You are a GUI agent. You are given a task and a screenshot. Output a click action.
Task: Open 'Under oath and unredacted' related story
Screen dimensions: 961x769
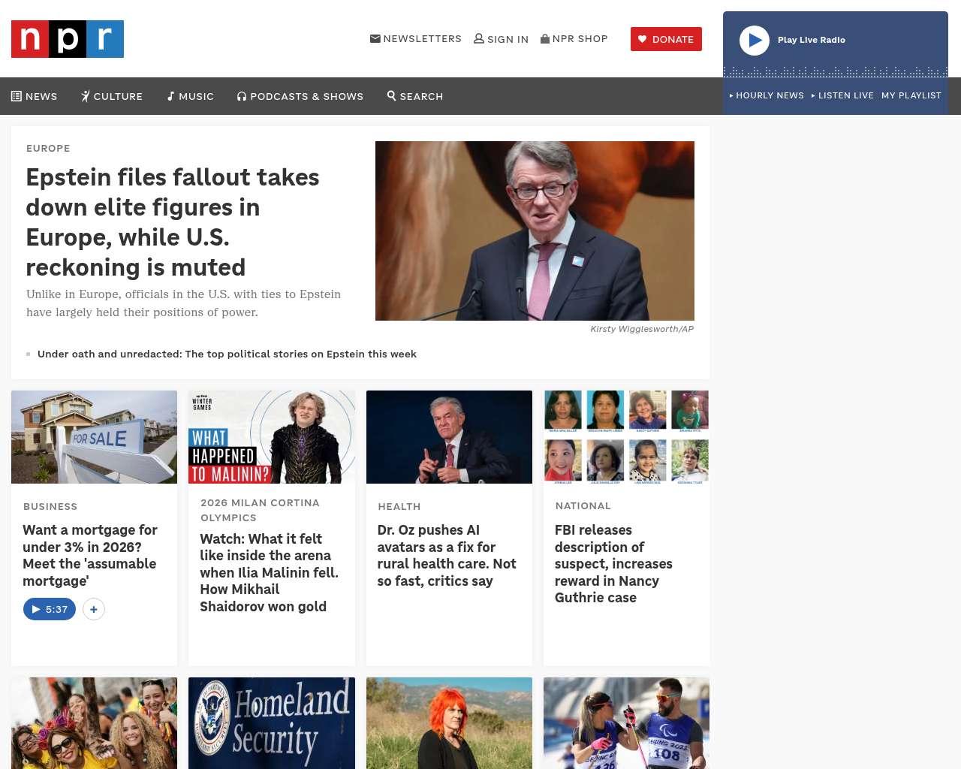pyautogui.click(x=227, y=354)
